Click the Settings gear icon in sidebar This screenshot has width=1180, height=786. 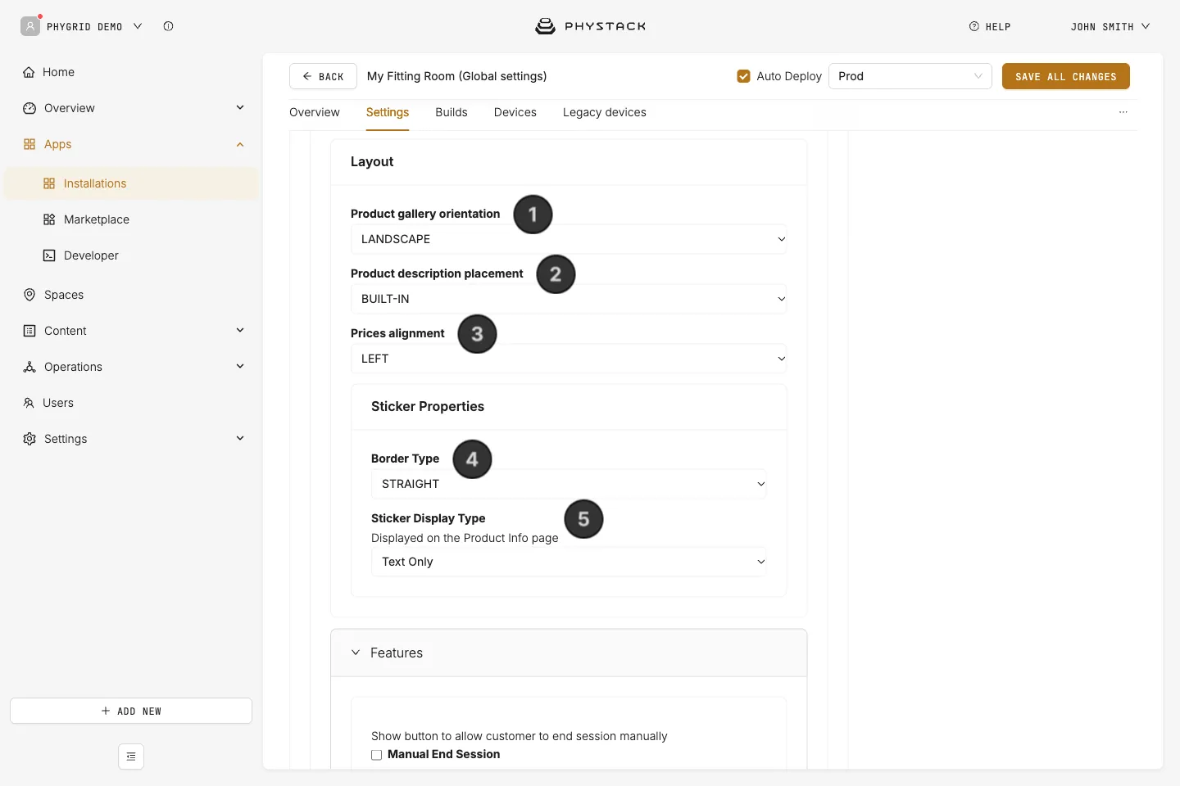click(x=29, y=439)
